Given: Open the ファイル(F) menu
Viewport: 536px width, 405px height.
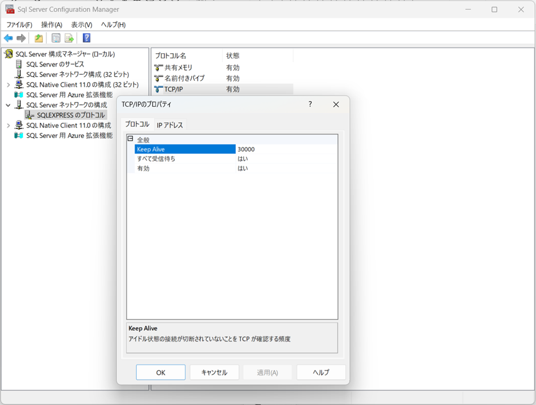Looking at the screenshot, I should [x=19, y=25].
